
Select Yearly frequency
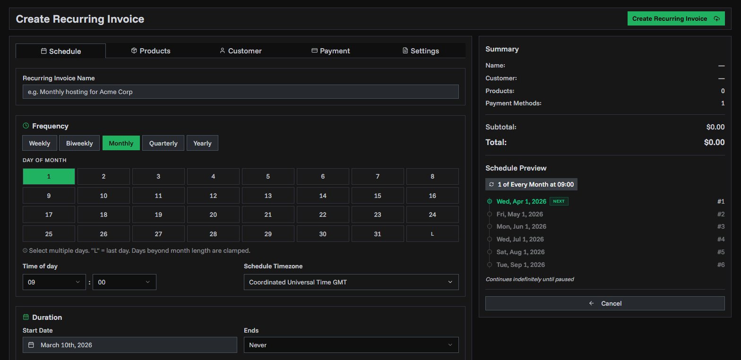pyautogui.click(x=202, y=143)
